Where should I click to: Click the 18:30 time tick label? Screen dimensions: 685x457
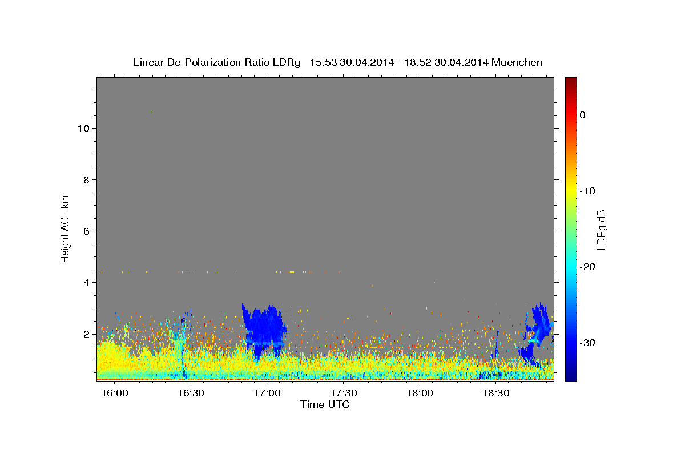click(x=496, y=393)
